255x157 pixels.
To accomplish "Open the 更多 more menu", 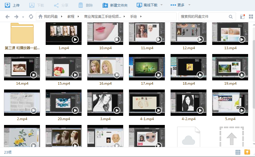I will tap(177, 5).
